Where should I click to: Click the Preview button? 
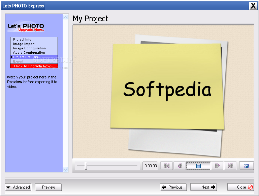click(x=48, y=187)
